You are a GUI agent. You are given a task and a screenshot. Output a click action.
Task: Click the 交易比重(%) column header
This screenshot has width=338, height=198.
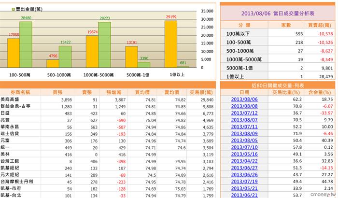286,92
